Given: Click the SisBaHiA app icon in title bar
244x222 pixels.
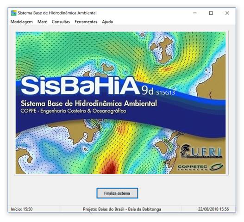Looking at the screenshot, I should point(13,13).
